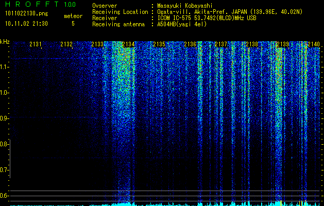
Task: Click the meteor count value 5
Action: [73, 24]
